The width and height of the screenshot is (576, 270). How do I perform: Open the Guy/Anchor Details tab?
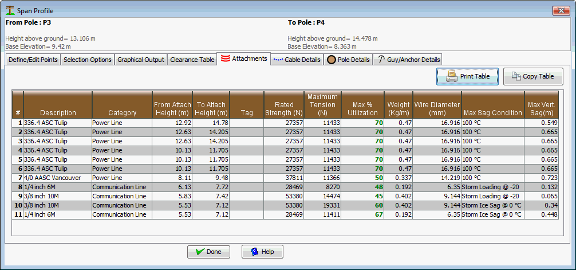408,60
